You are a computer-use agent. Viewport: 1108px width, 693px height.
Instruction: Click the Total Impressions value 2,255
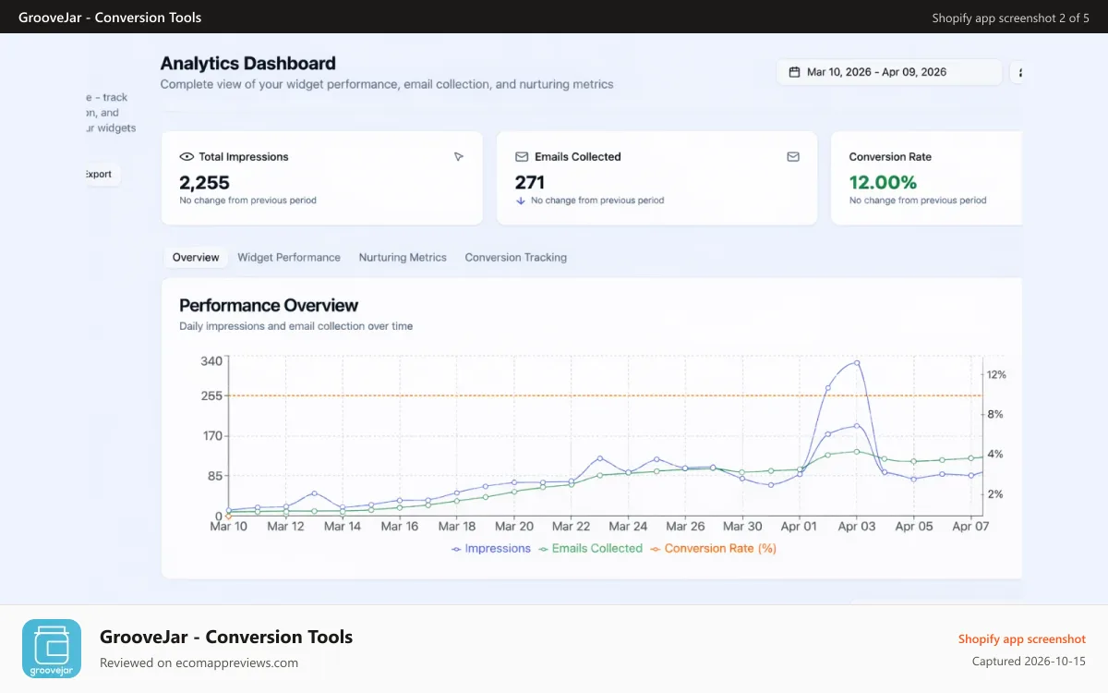pos(204,183)
